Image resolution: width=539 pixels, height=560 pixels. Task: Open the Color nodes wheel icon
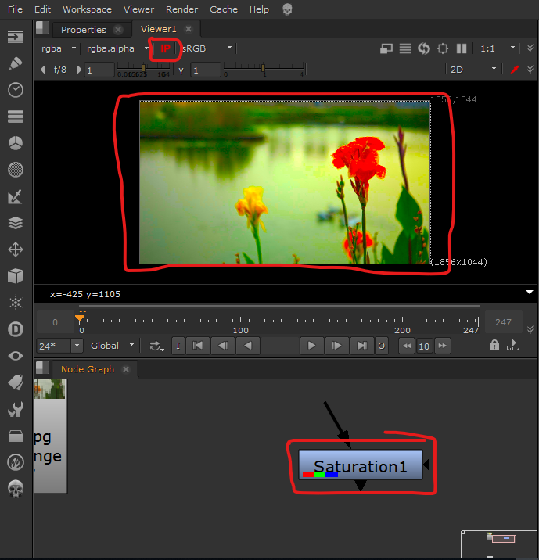(15, 143)
